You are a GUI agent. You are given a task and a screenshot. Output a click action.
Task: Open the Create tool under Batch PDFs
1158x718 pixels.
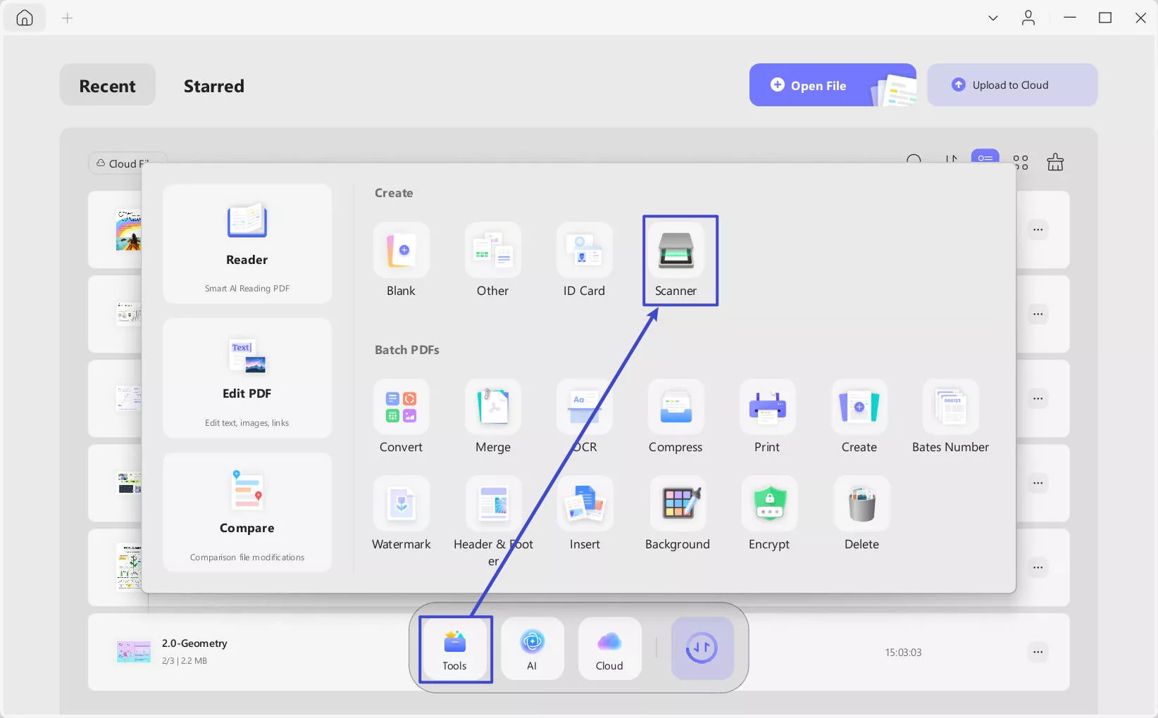click(x=859, y=416)
